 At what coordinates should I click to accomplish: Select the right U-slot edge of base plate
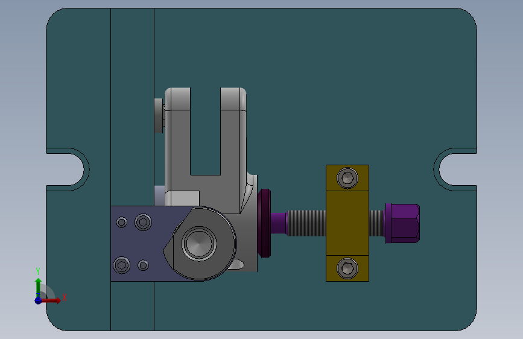(436, 169)
